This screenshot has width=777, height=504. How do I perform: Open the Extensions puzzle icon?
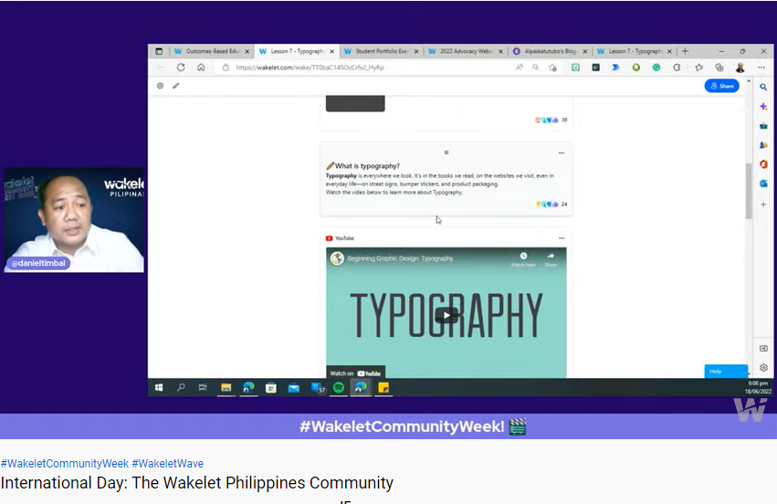pos(677,68)
